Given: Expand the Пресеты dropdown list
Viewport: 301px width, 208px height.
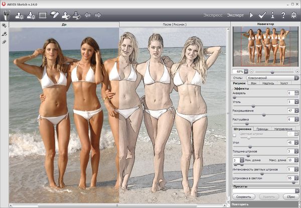Looking at the screenshot, I should coord(296,190).
